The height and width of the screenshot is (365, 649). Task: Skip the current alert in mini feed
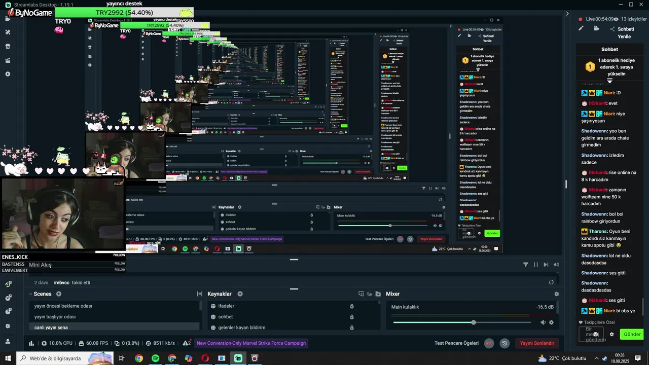(546, 265)
